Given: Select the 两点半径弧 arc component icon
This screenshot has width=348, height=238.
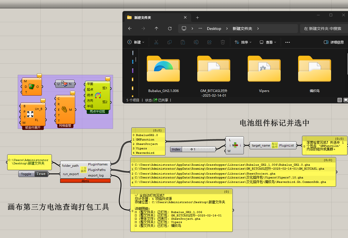Looking at the screenshot, I should (x=98, y=96).
